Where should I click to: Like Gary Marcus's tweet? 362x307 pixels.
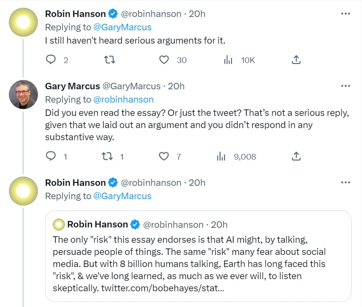(164, 156)
